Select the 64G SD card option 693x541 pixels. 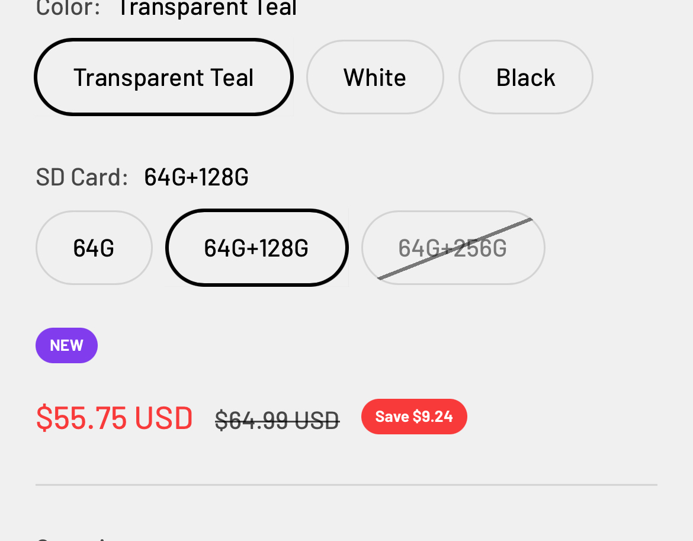point(94,248)
